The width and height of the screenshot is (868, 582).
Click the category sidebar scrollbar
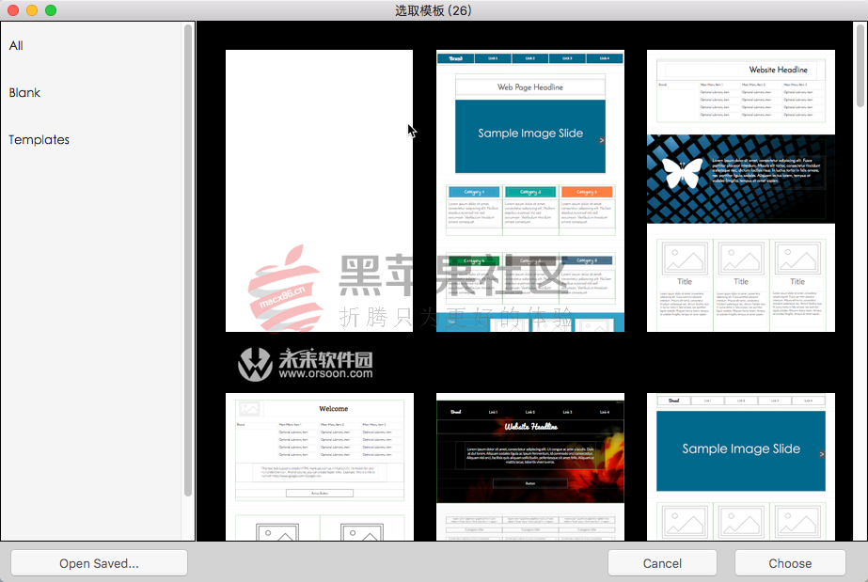coord(188,260)
